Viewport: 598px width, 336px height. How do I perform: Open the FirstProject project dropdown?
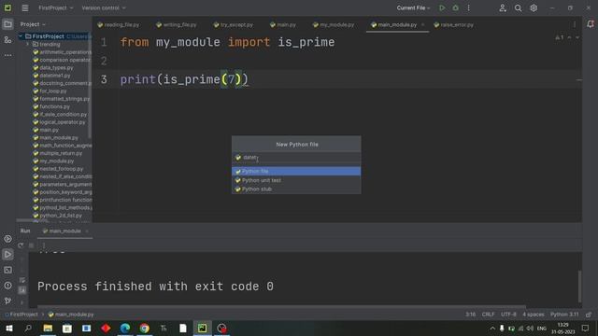(56, 7)
